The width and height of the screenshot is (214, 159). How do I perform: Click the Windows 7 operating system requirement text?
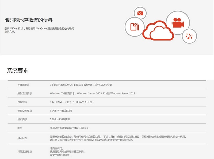[x=92, y=93]
